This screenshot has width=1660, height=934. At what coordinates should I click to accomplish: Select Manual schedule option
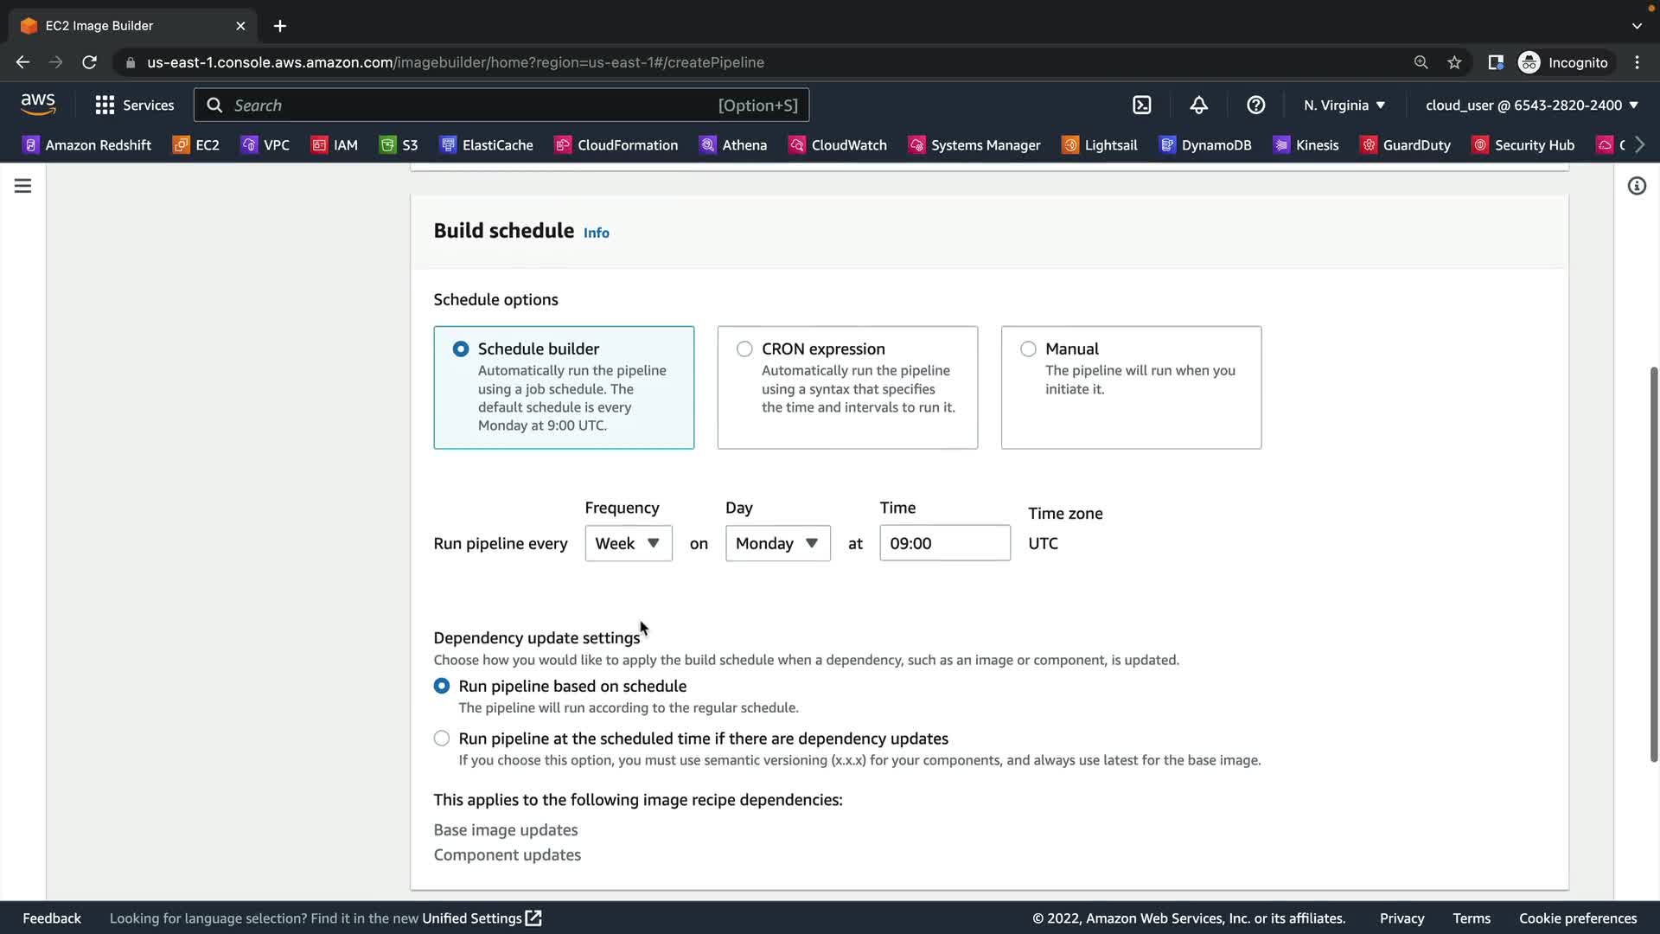coord(1028,349)
